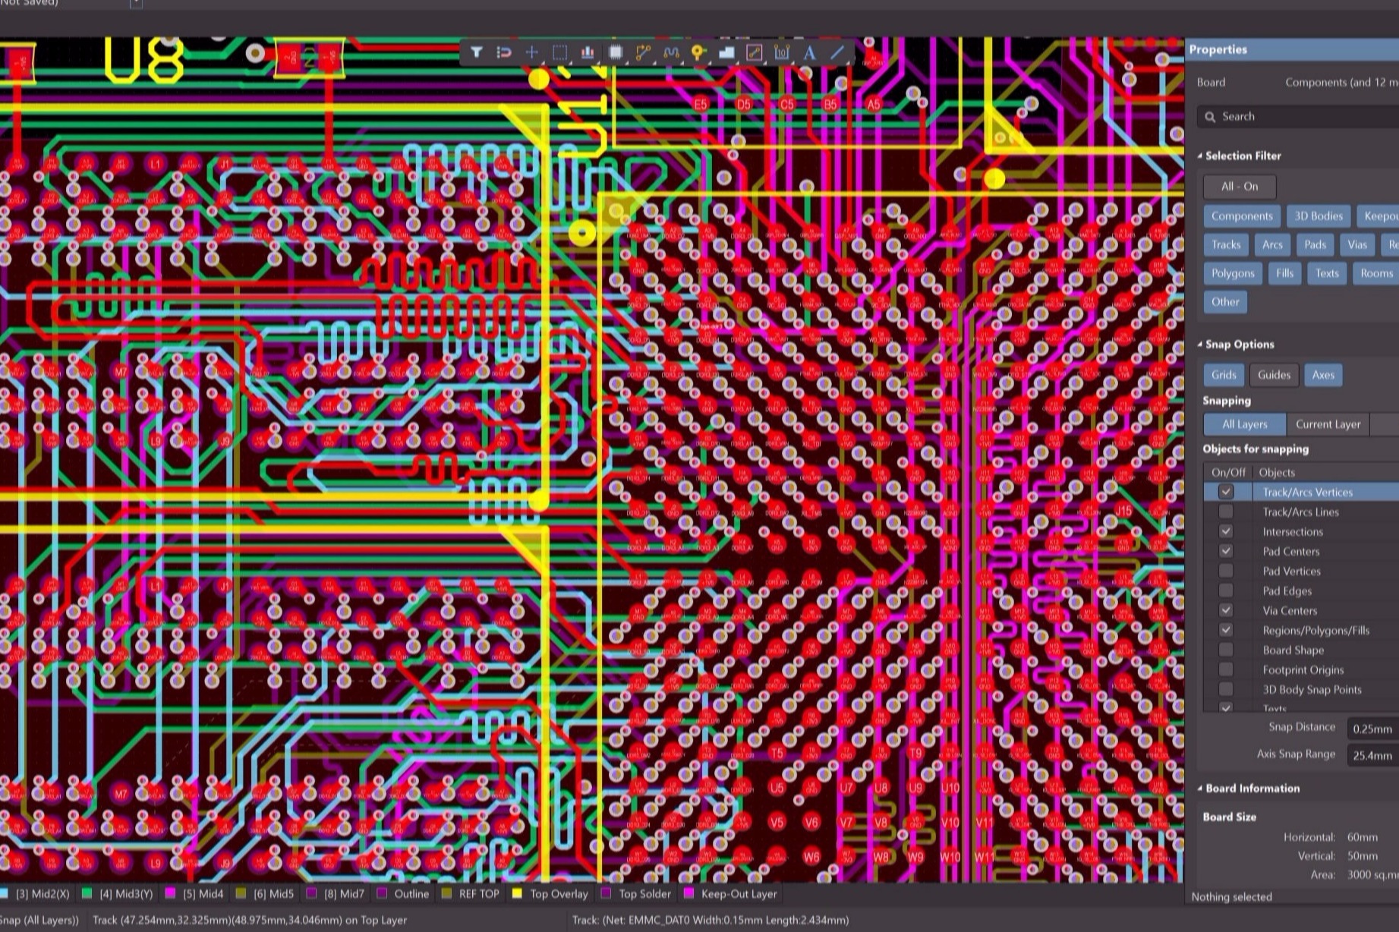The image size is (1399, 932).
Task: Enable Board Shape snapping checkbox
Action: pyautogui.click(x=1225, y=650)
